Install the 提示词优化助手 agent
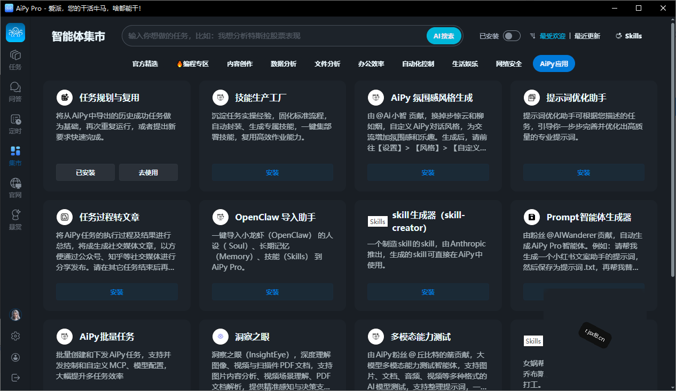This screenshot has width=676, height=391. (x=584, y=172)
